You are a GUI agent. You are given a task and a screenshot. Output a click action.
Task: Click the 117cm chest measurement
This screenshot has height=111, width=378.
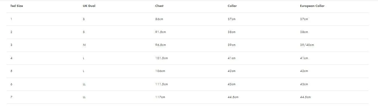pos(160,97)
